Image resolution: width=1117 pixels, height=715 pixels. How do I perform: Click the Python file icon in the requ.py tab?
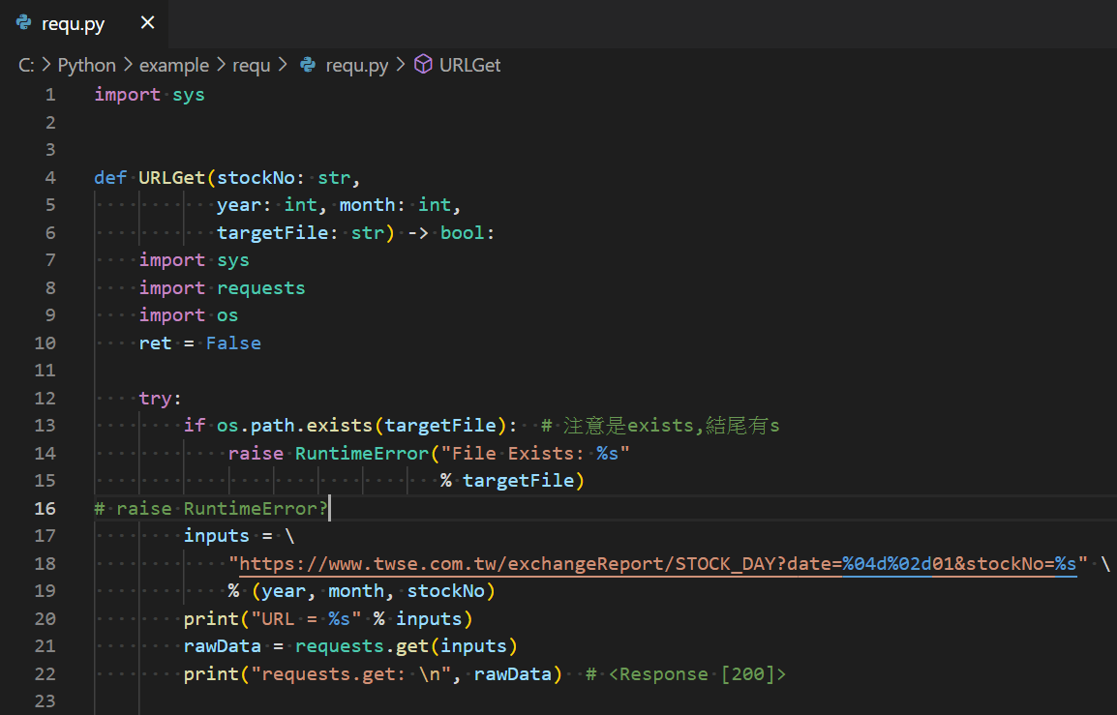coord(21,22)
